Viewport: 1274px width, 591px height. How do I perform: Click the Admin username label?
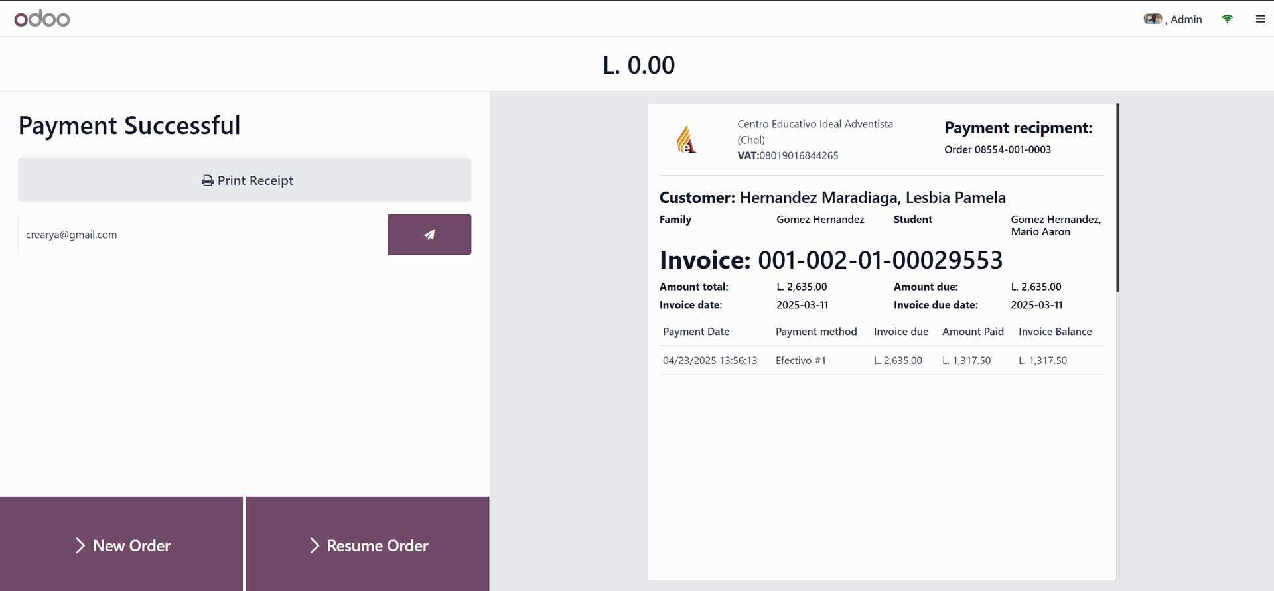coord(1186,19)
